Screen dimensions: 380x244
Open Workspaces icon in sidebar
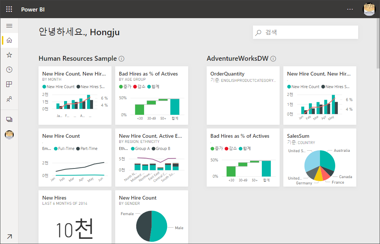click(9, 120)
